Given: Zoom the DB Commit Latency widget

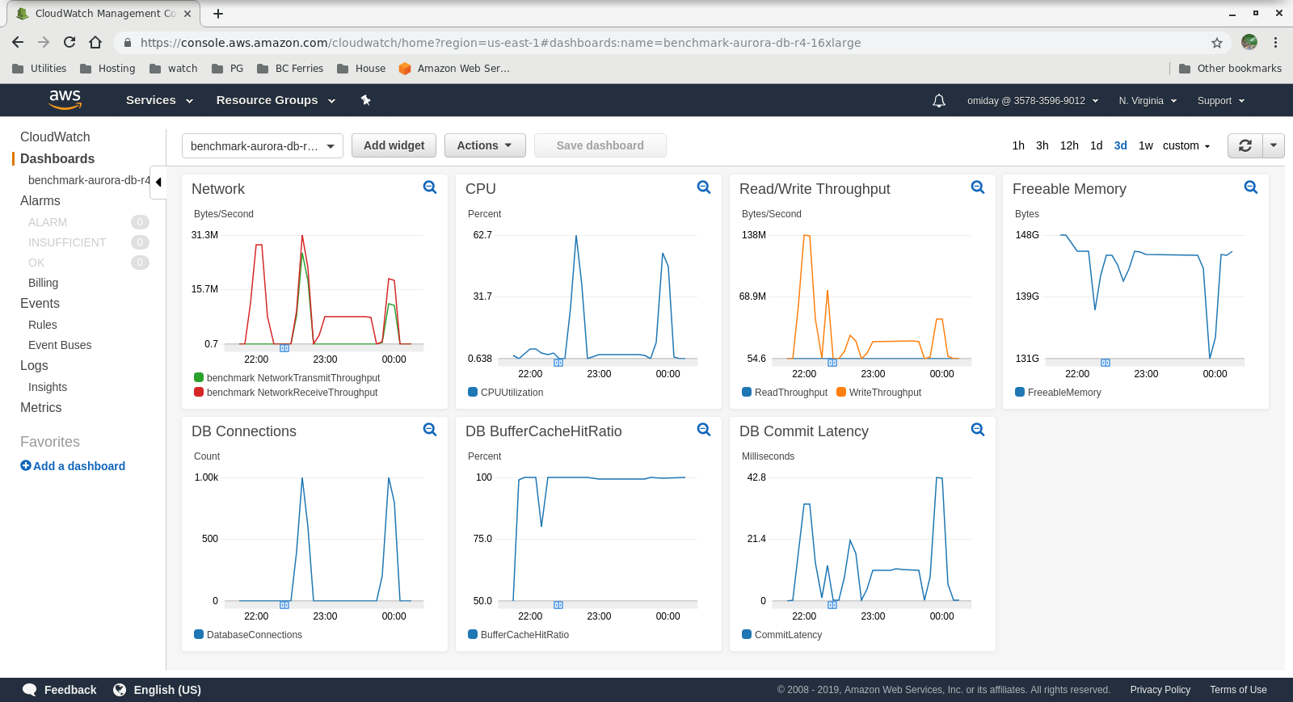Looking at the screenshot, I should click(978, 430).
